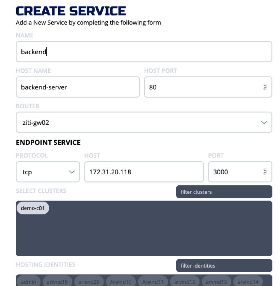Focus the Host Name field "backend-server"

[78, 87]
